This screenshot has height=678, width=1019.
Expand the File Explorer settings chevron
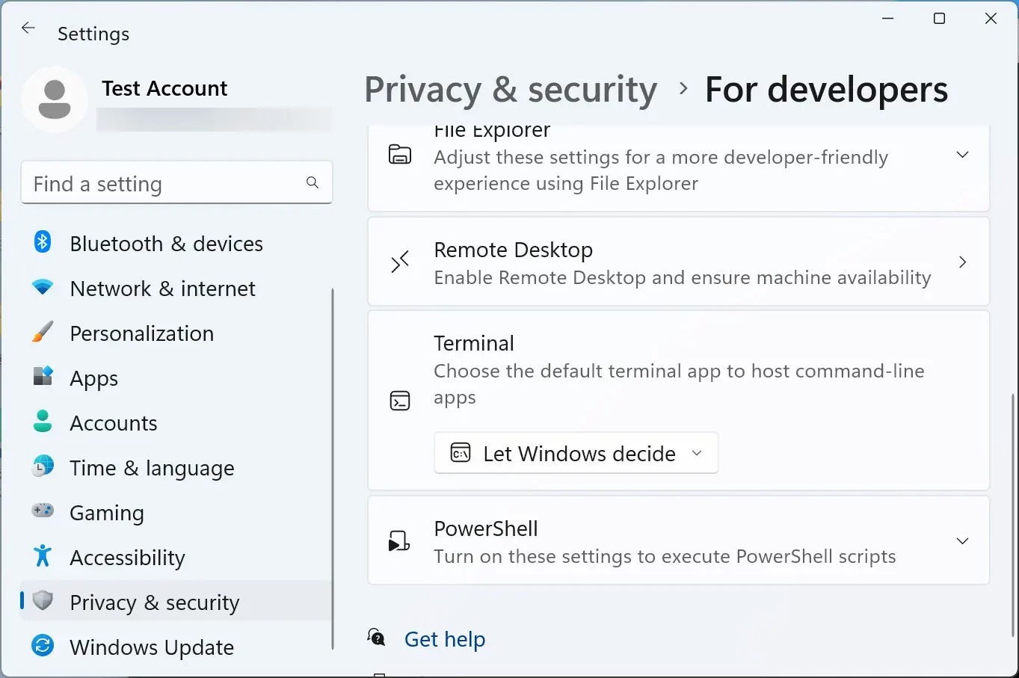tap(963, 155)
